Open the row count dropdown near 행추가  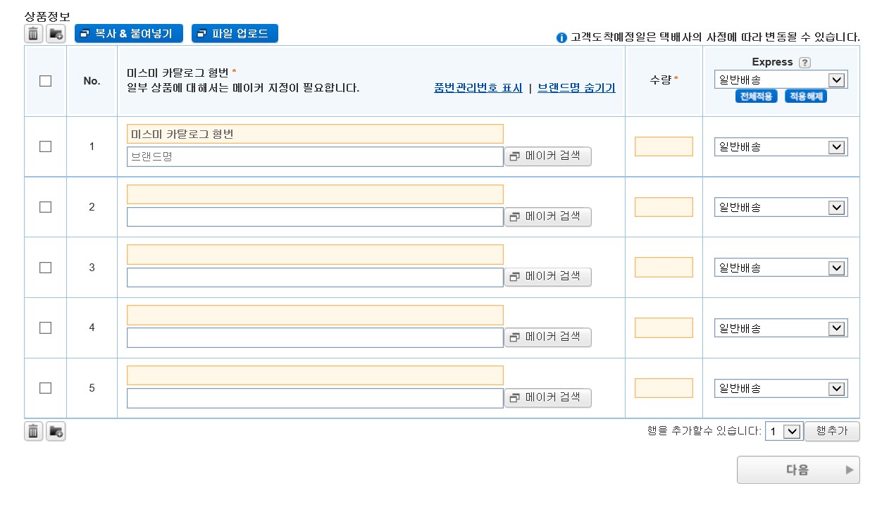pos(783,432)
